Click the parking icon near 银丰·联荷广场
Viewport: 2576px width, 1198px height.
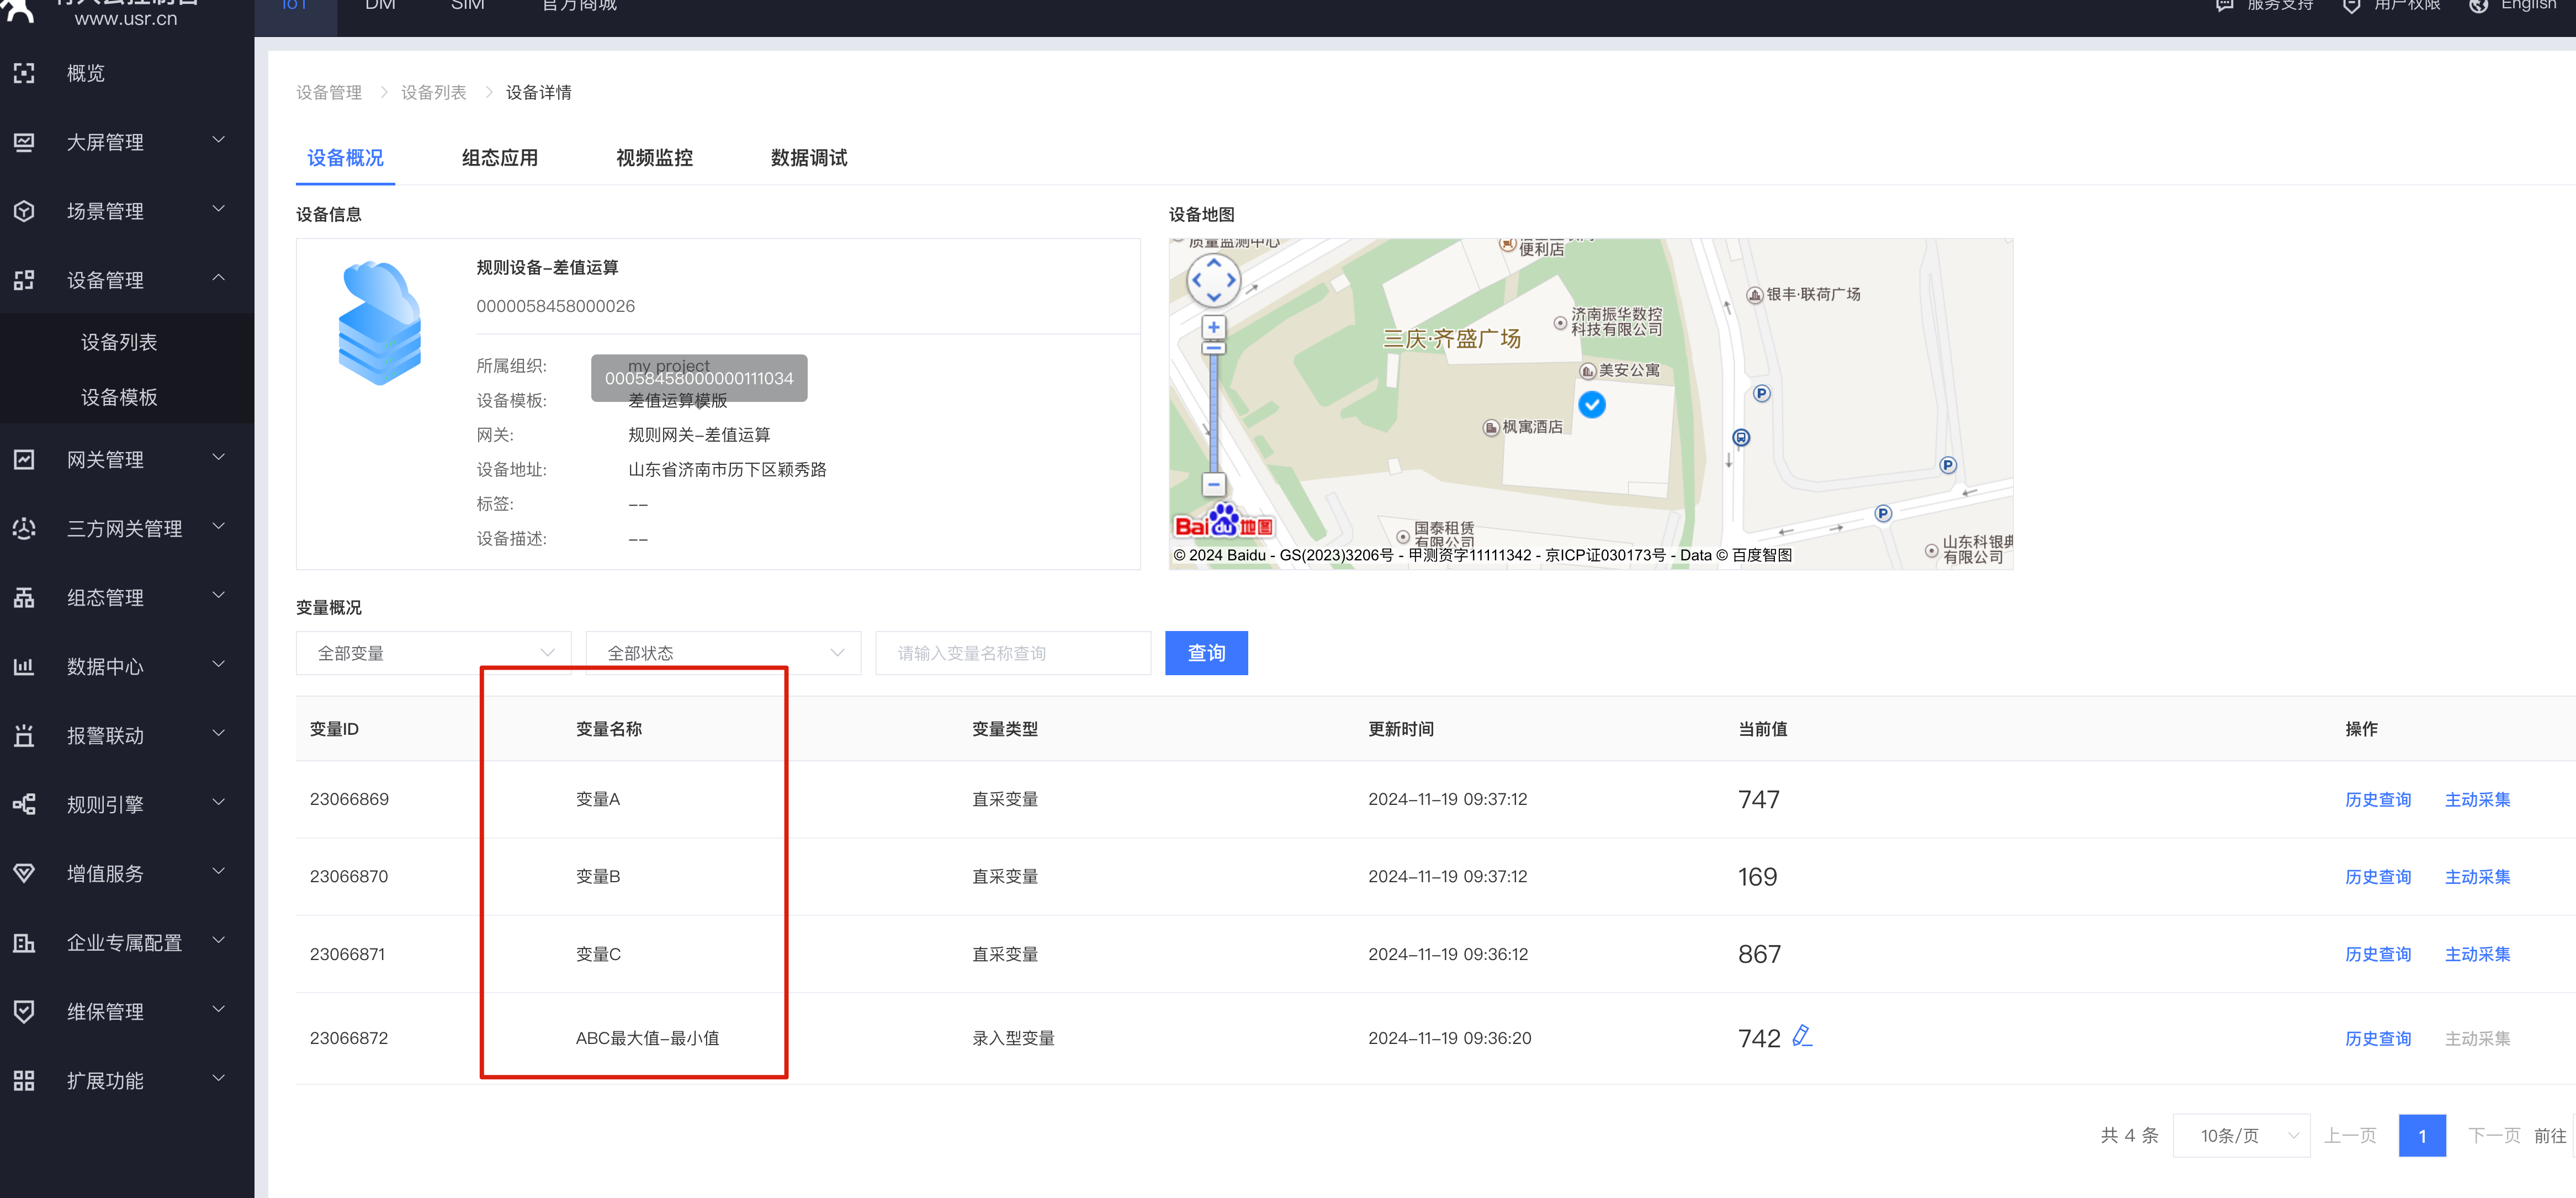pyautogui.click(x=1761, y=393)
